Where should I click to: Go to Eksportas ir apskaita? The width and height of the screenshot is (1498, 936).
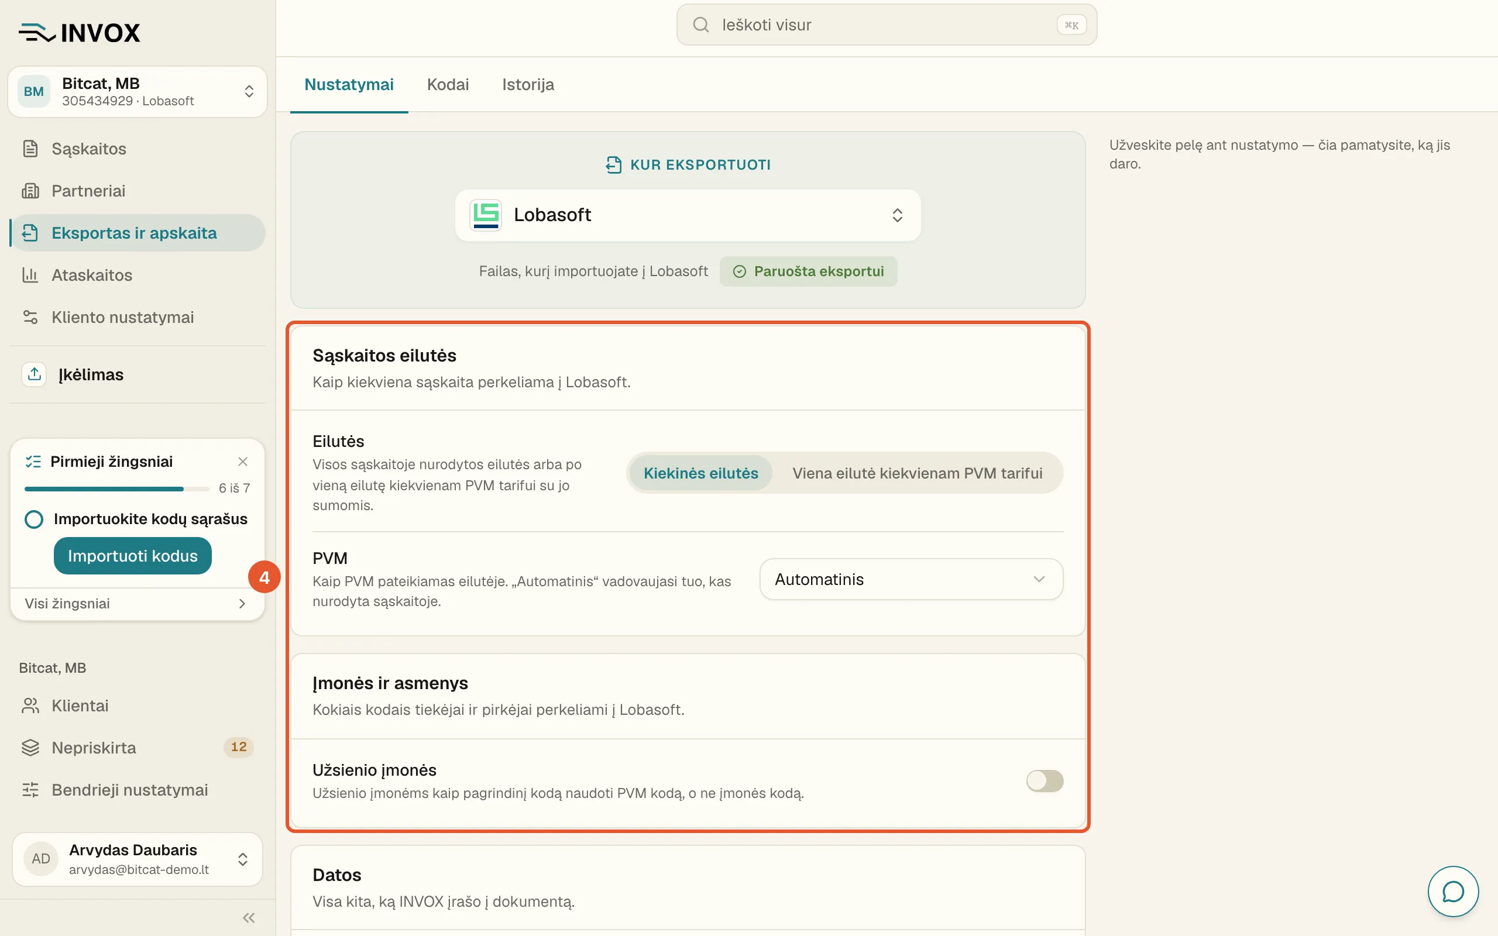(138, 233)
